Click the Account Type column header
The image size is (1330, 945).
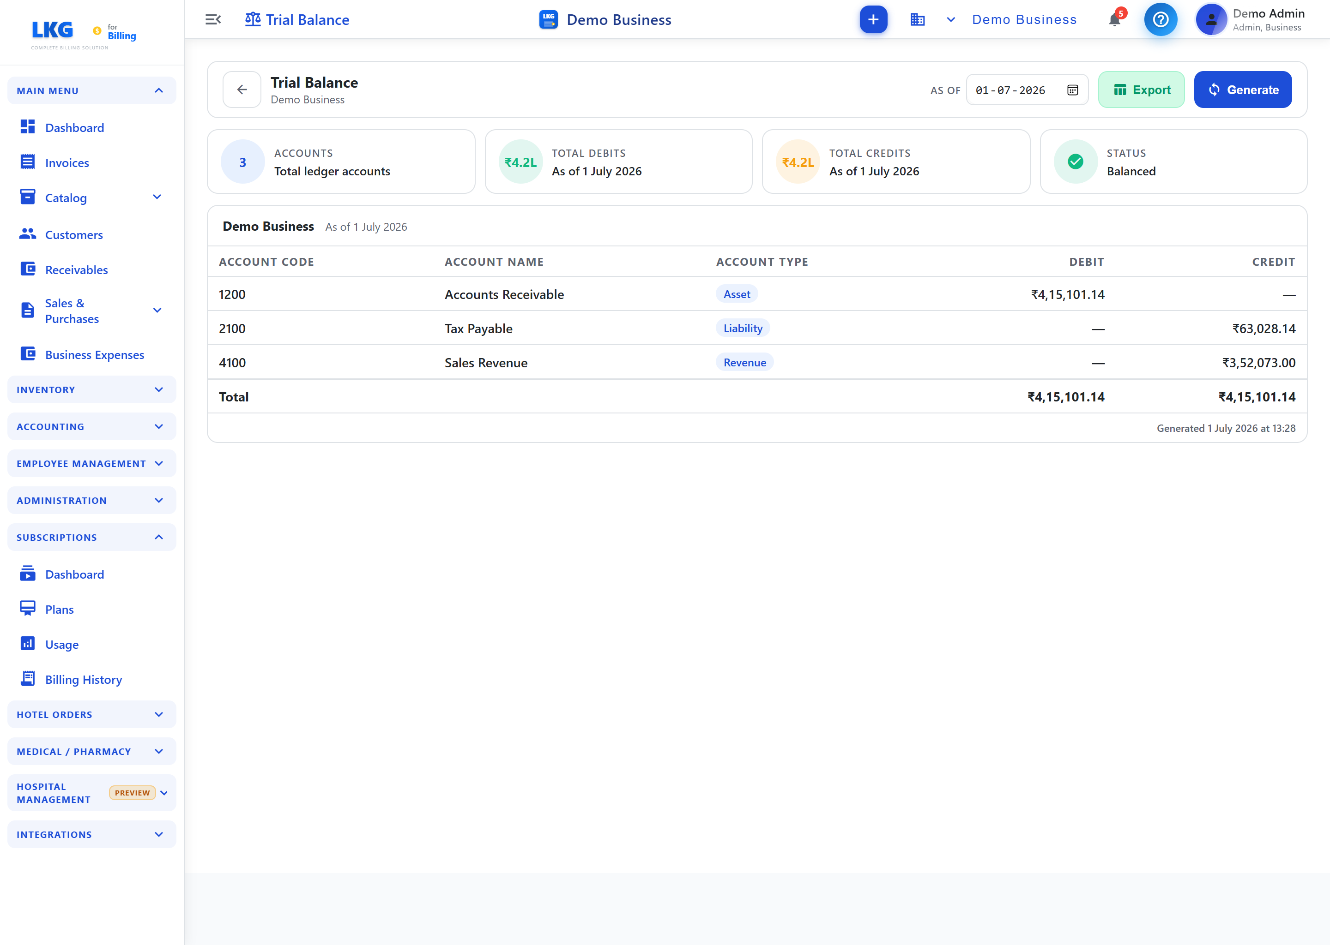click(762, 262)
